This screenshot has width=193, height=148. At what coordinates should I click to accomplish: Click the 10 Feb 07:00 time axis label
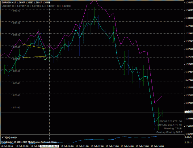[x=22, y=146]
